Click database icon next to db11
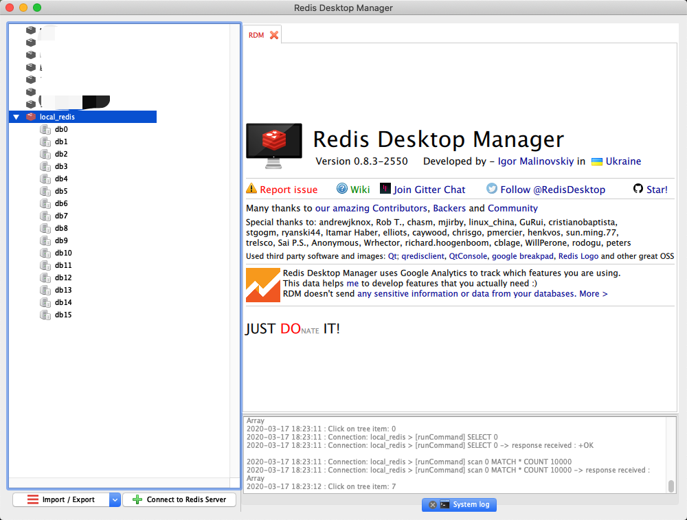 pyautogui.click(x=45, y=265)
